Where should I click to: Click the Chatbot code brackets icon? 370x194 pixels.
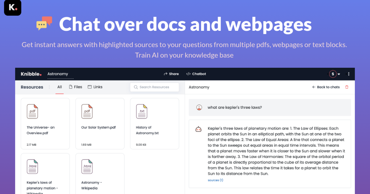point(188,74)
